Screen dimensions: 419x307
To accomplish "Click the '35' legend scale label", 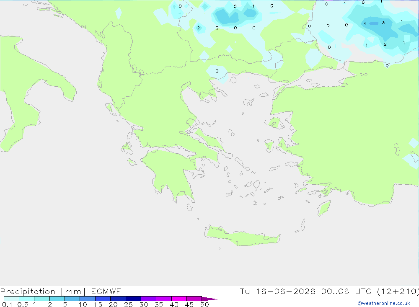I will click(x=159, y=304).
